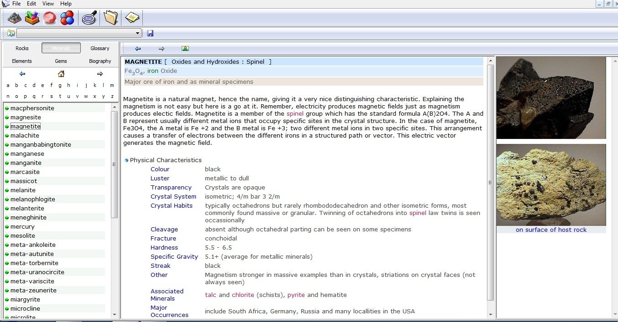Open the Rocks section via the rock toolbar icon
618x322 pixels.
[15, 18]
